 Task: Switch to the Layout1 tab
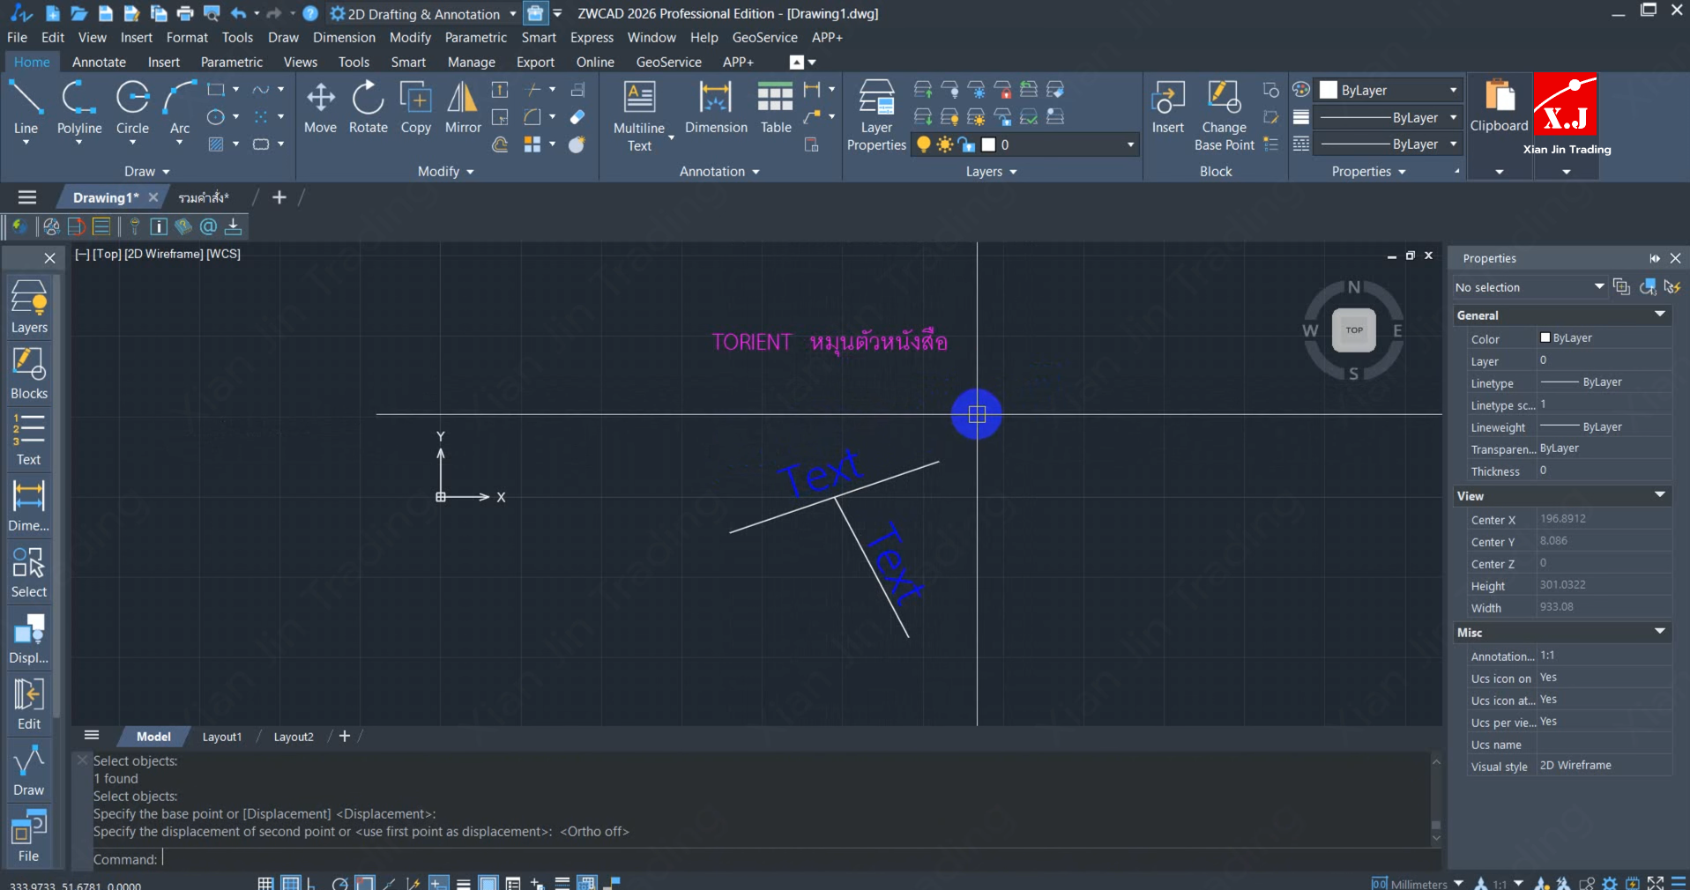[x=221, y=737]
